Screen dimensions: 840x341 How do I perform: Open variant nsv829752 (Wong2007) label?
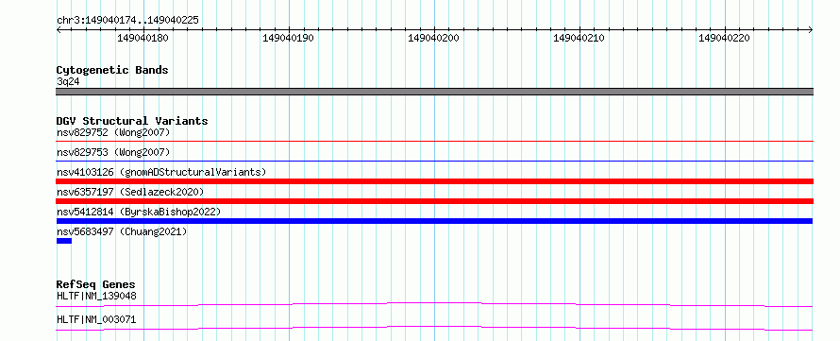pos(113,132)
